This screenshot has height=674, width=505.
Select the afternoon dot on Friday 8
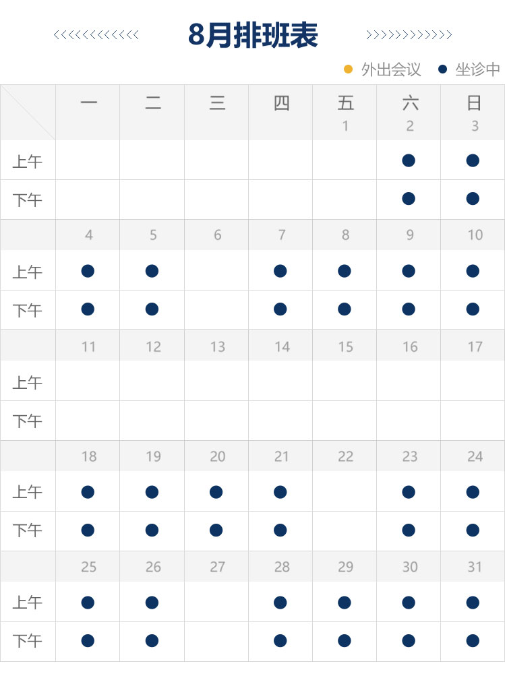point(344,309)
